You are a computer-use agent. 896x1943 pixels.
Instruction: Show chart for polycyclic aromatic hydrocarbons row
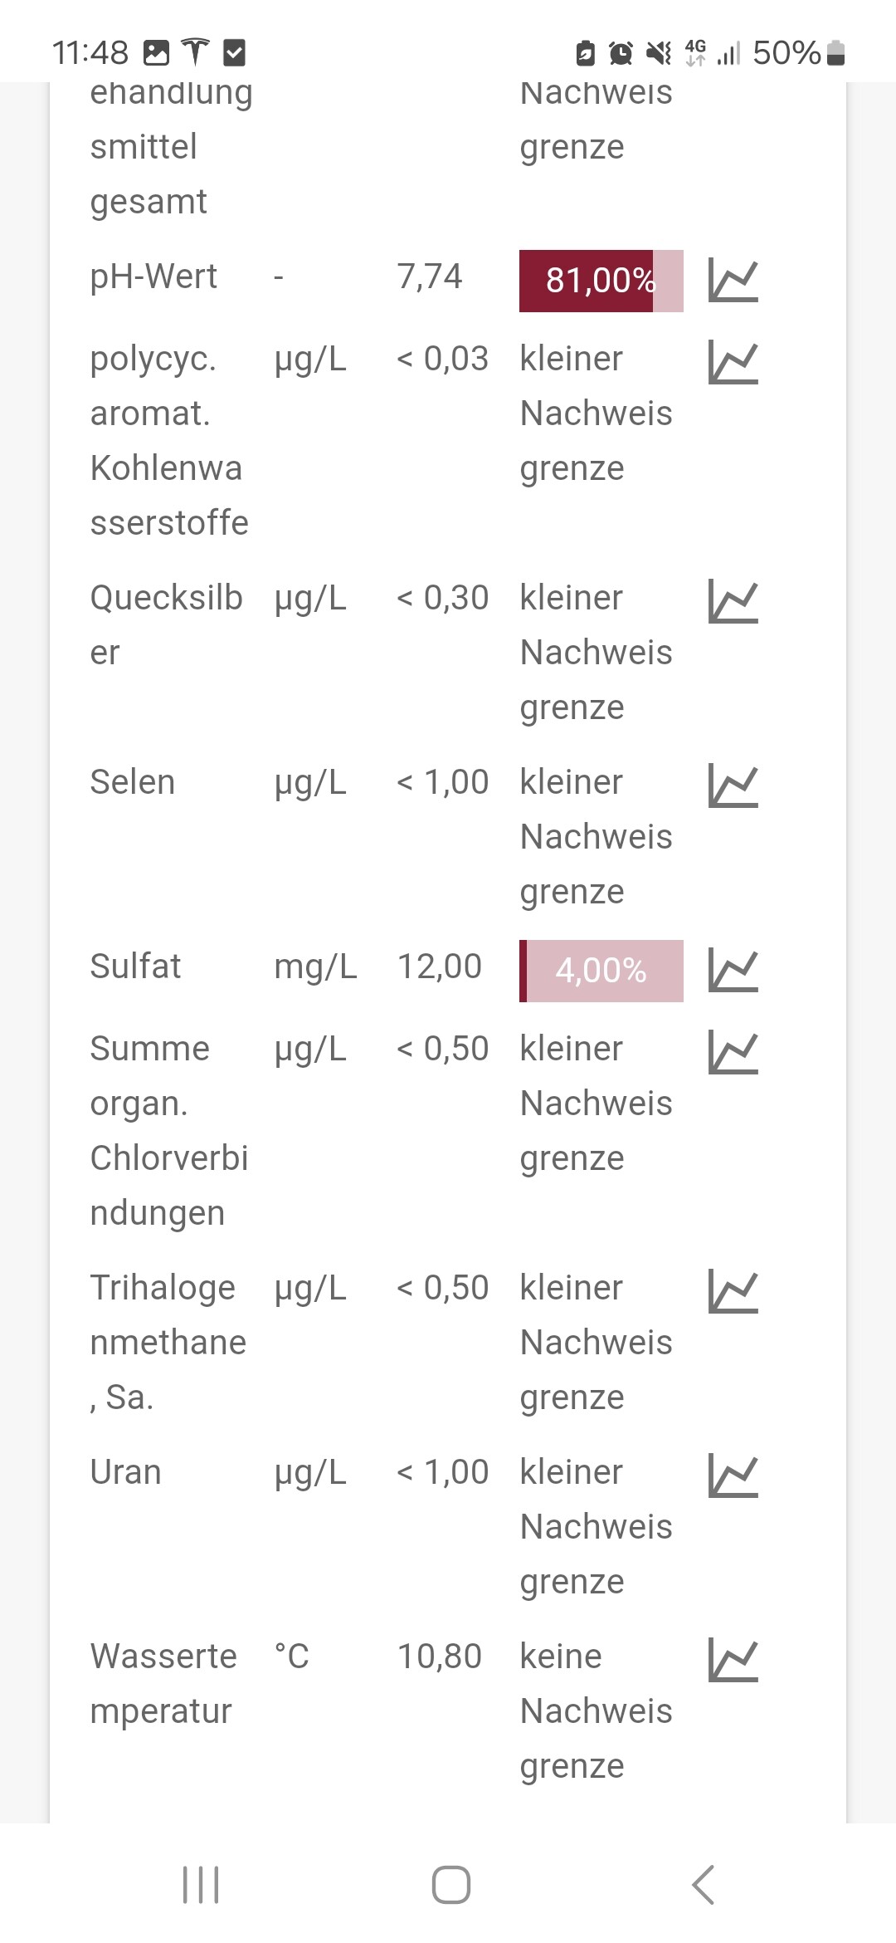733,363
